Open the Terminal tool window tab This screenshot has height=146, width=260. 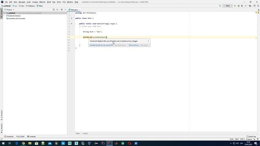tap(32, 137)
